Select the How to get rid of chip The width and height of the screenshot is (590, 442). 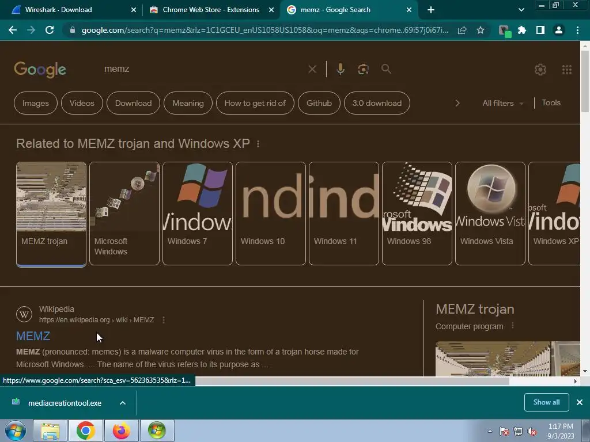coord(255,103)
